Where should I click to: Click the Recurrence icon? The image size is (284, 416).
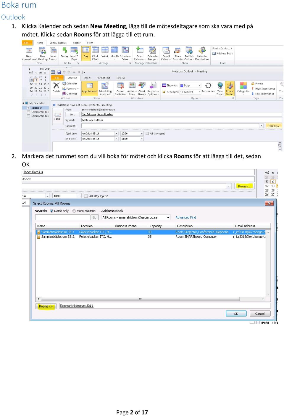[208, 87]
